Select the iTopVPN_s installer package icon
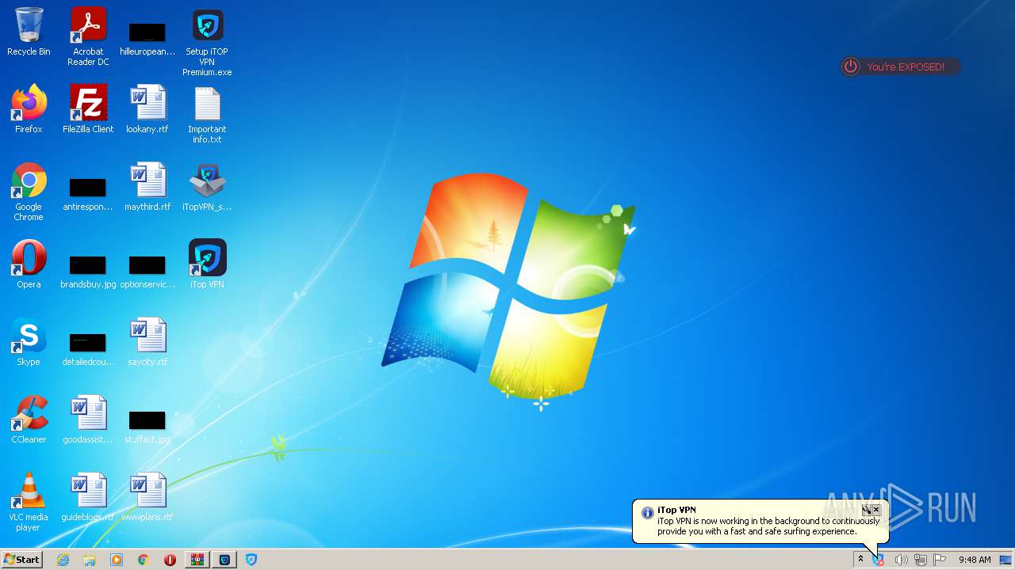 coord(207,187)
